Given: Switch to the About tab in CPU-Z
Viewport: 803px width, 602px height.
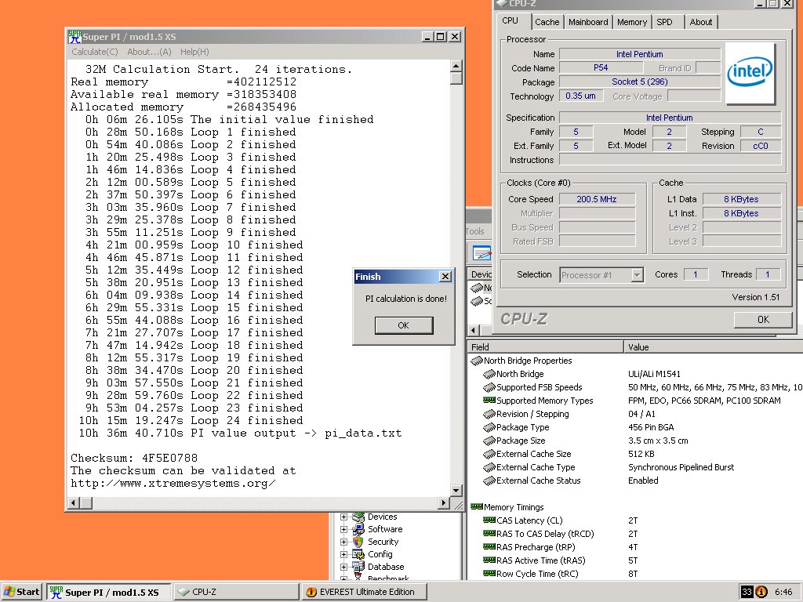Looking at the screenshot, I should (700, 22).
